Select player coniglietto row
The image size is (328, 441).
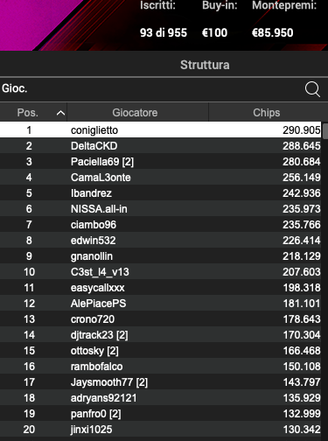point(160,130)
